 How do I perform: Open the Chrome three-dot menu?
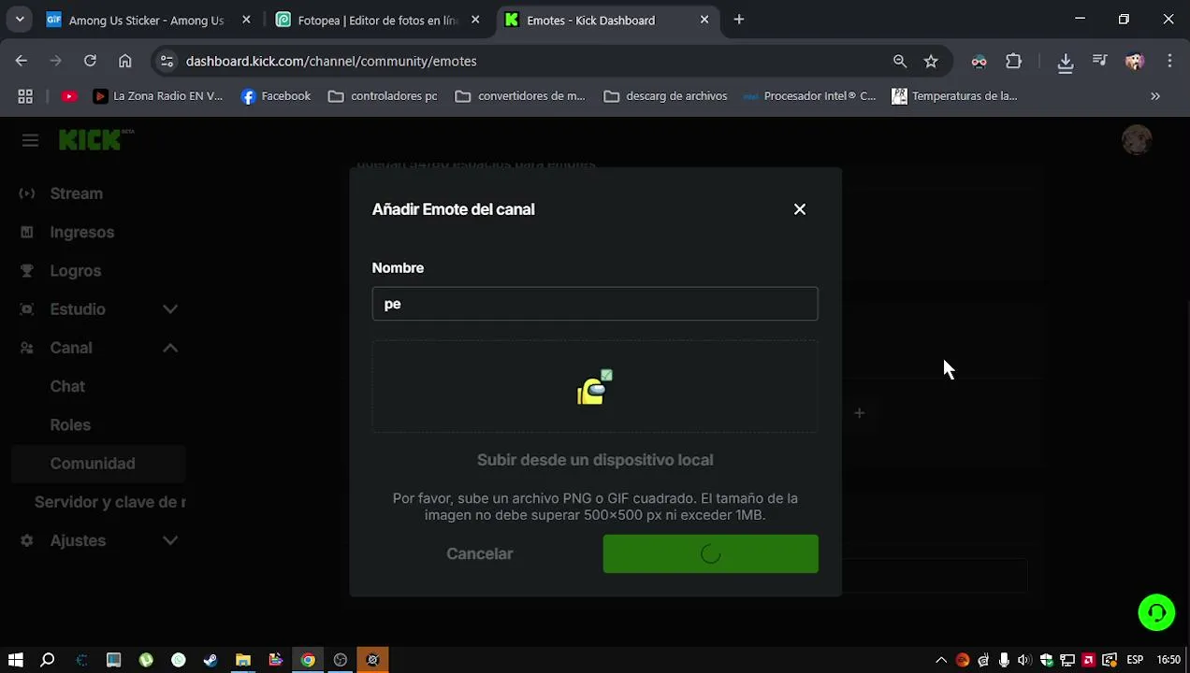pyautogui.click(x=1169, y=61)
